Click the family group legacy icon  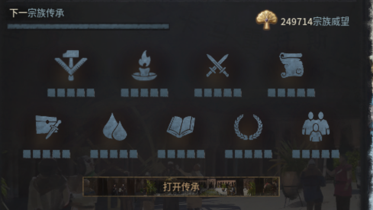click(x=315, y=127)
